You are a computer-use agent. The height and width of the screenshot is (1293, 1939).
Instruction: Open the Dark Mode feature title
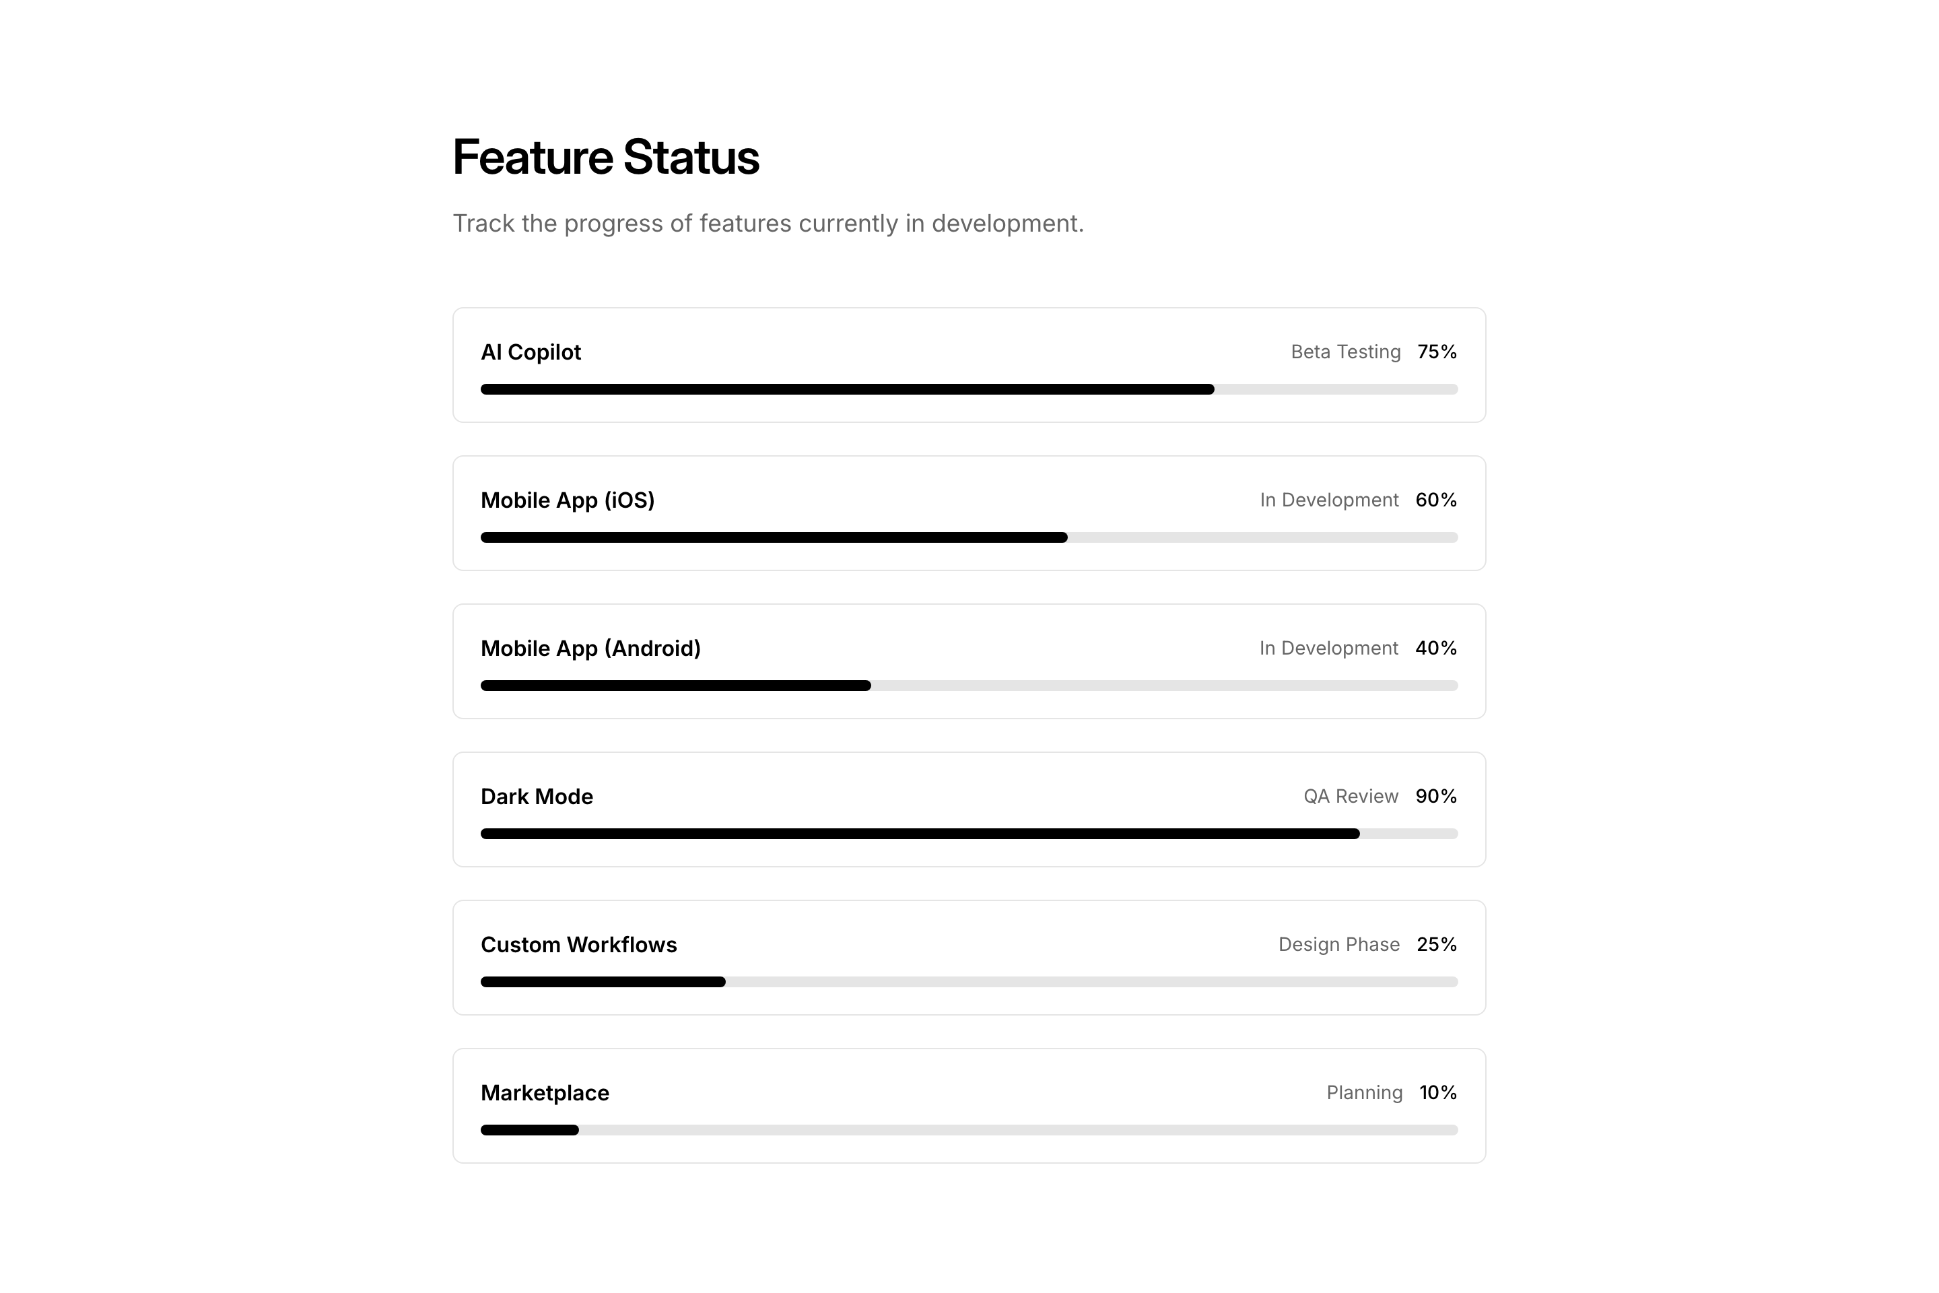point(537,797)
